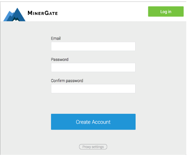The width and height of the screenshot is (187, 156).
Task: Click the MinerGate mountain logo icon
Action: pyautogui.click(x=14, y=15)
